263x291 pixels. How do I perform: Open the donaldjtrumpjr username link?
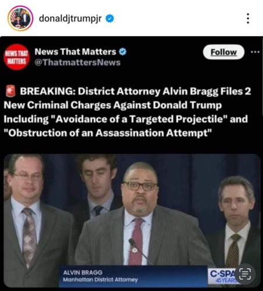[70, 19]
